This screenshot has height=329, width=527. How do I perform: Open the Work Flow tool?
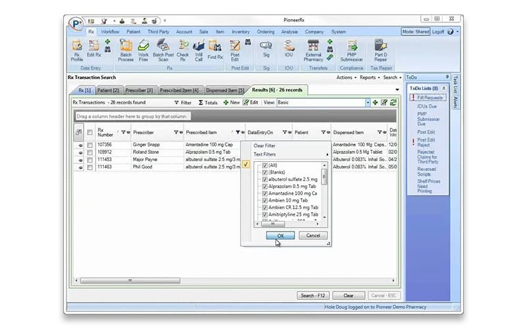pyautogui.click(x=143, y=51)
